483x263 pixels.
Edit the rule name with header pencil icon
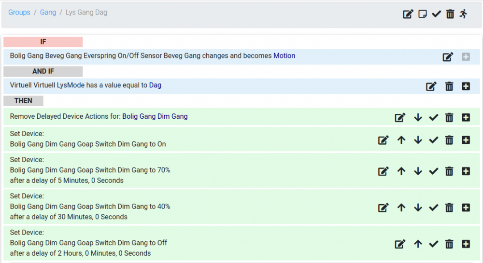[408, 14]
